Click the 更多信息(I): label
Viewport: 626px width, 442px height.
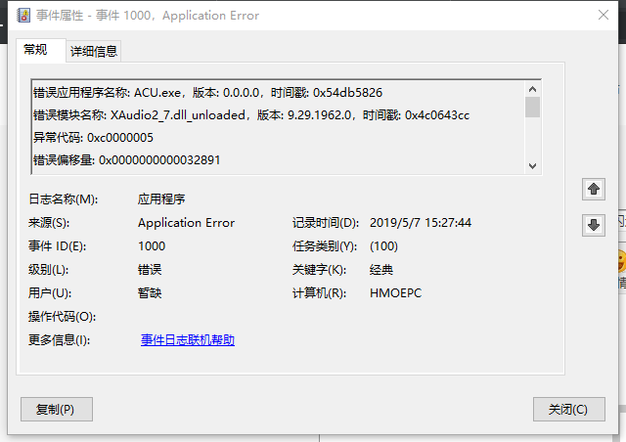59,340
